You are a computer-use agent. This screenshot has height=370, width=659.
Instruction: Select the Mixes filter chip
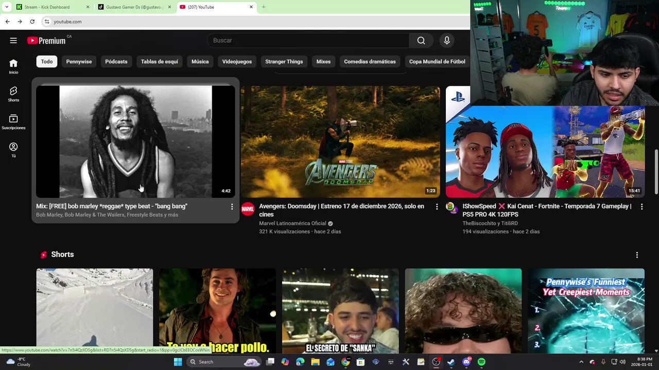click(x=323, y=62)
